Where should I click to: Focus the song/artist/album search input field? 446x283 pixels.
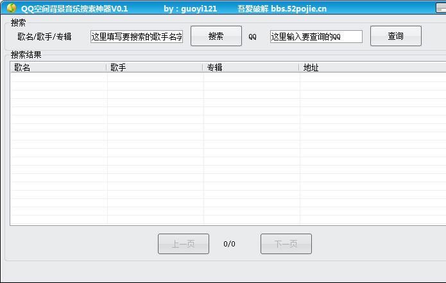[x=137, y=37]
